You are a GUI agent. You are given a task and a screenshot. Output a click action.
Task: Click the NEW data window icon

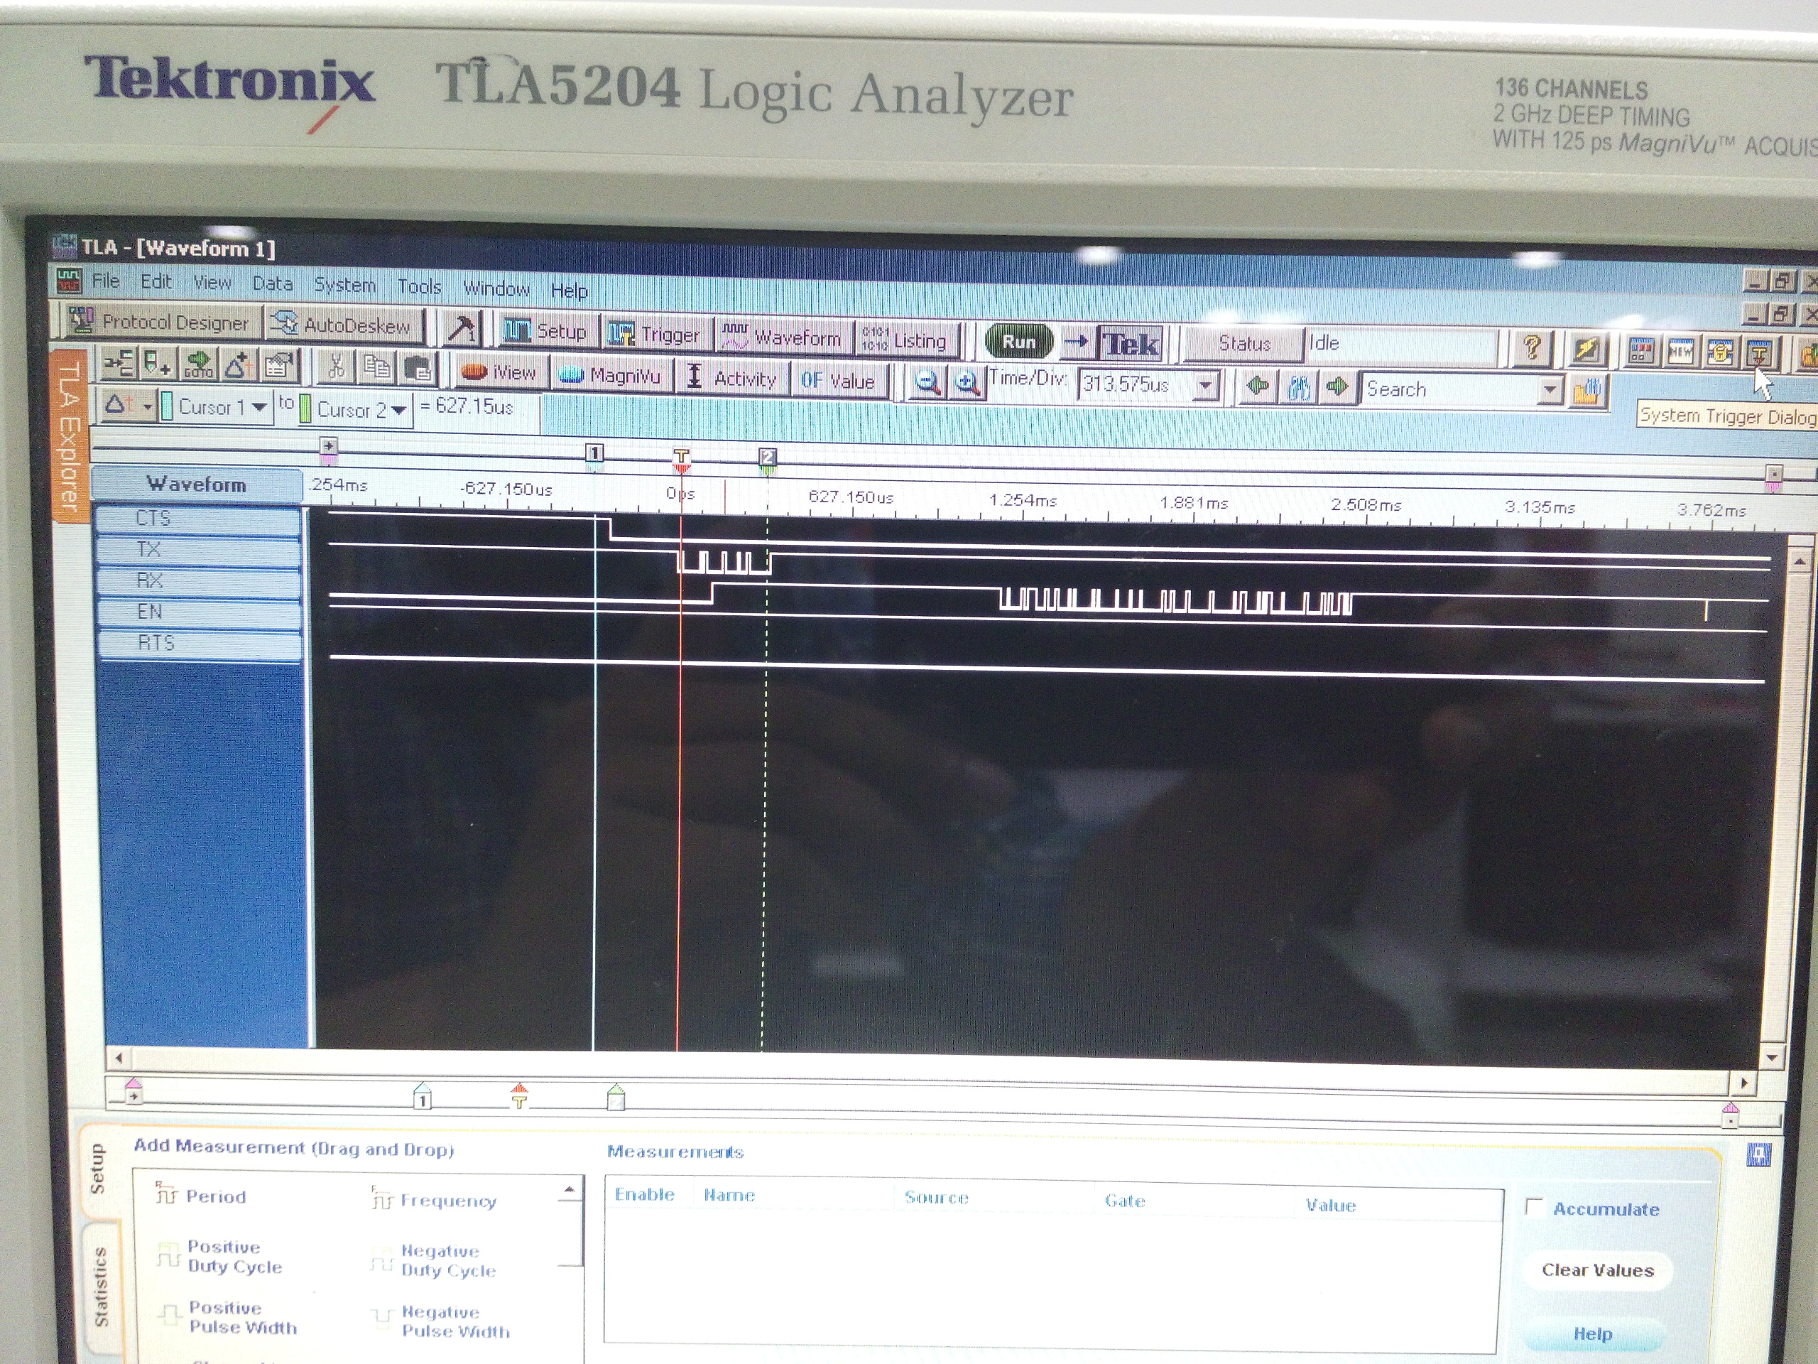coord(1680,352)
